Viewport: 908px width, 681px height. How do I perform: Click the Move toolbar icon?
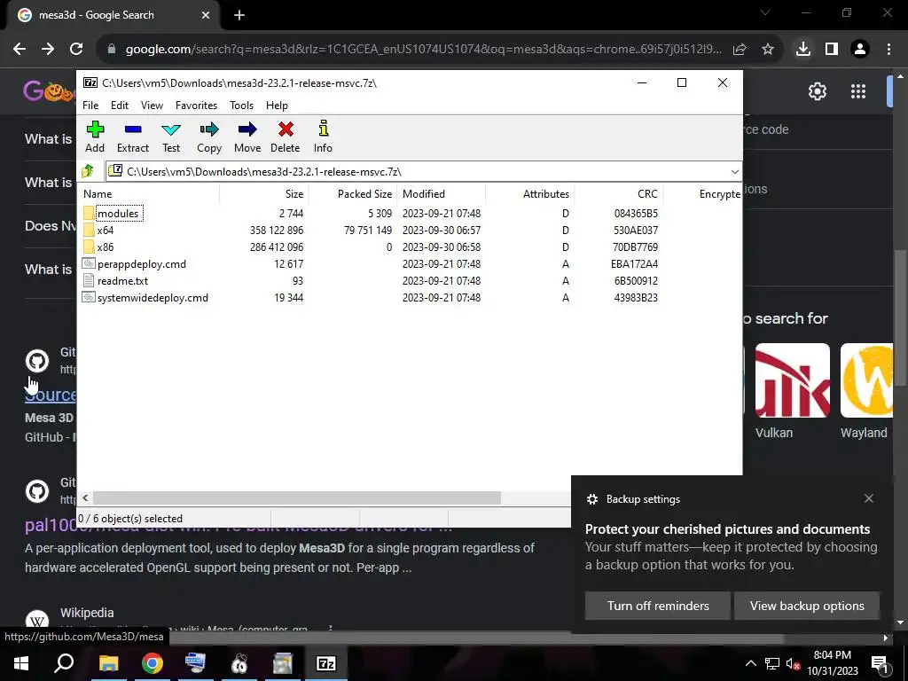(247, 137)
